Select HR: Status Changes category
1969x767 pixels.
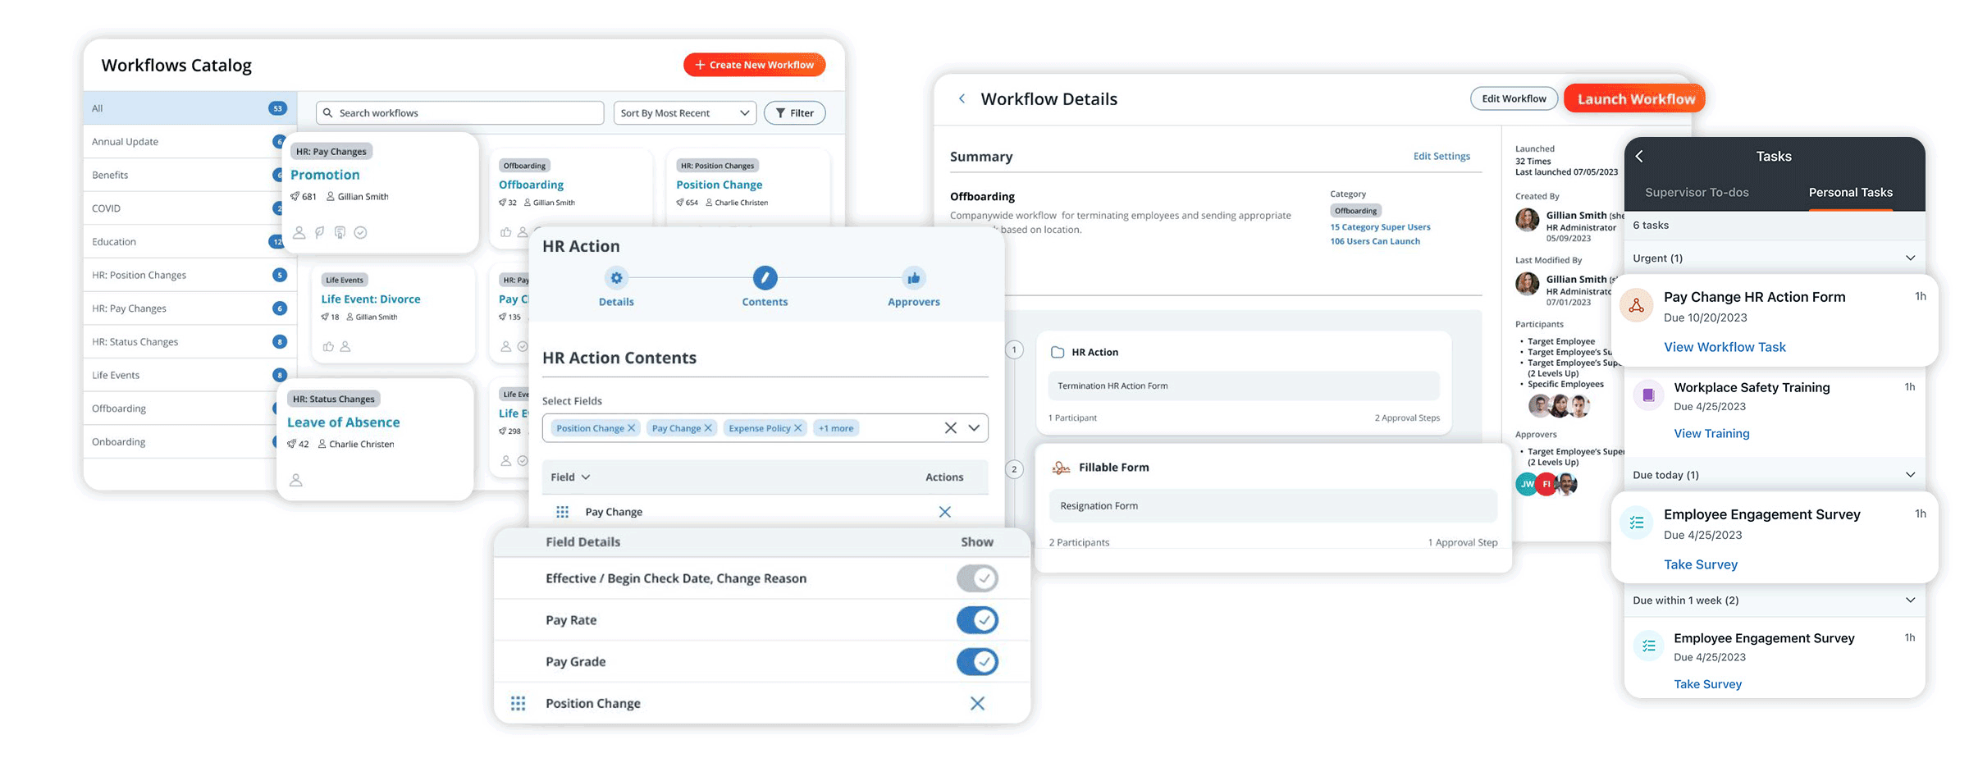(135, 342)
